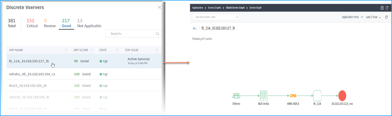
Task: Open app rahulcs_36_10.102.103.104_cs row
Action: (84, 74)
